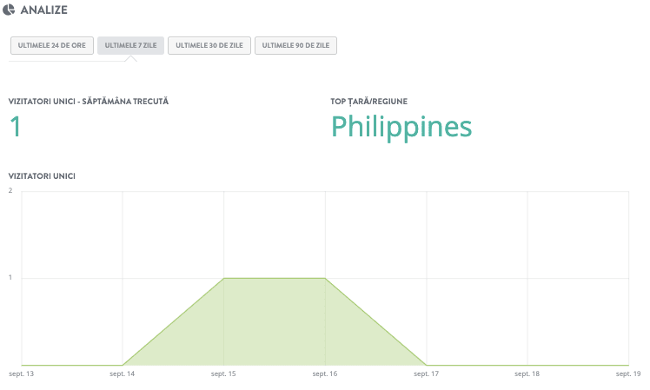This screenshot has height=390, width=650.
Task: Switch to the Ultimele 7 zile tab
Action: click(130, 45)
